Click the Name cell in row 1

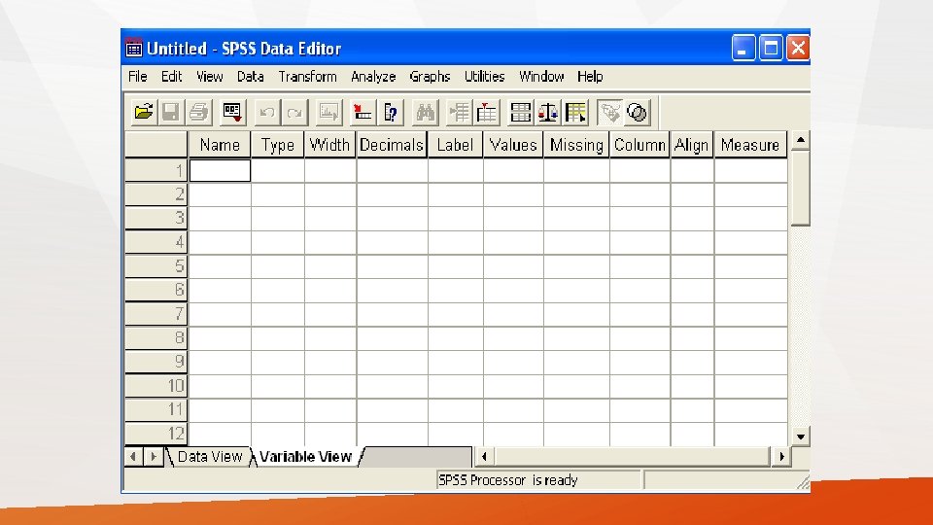pyautogui.click(x=220, y=171)
